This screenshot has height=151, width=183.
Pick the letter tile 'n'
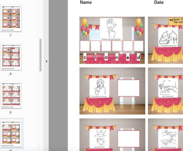tap(117, 57)
